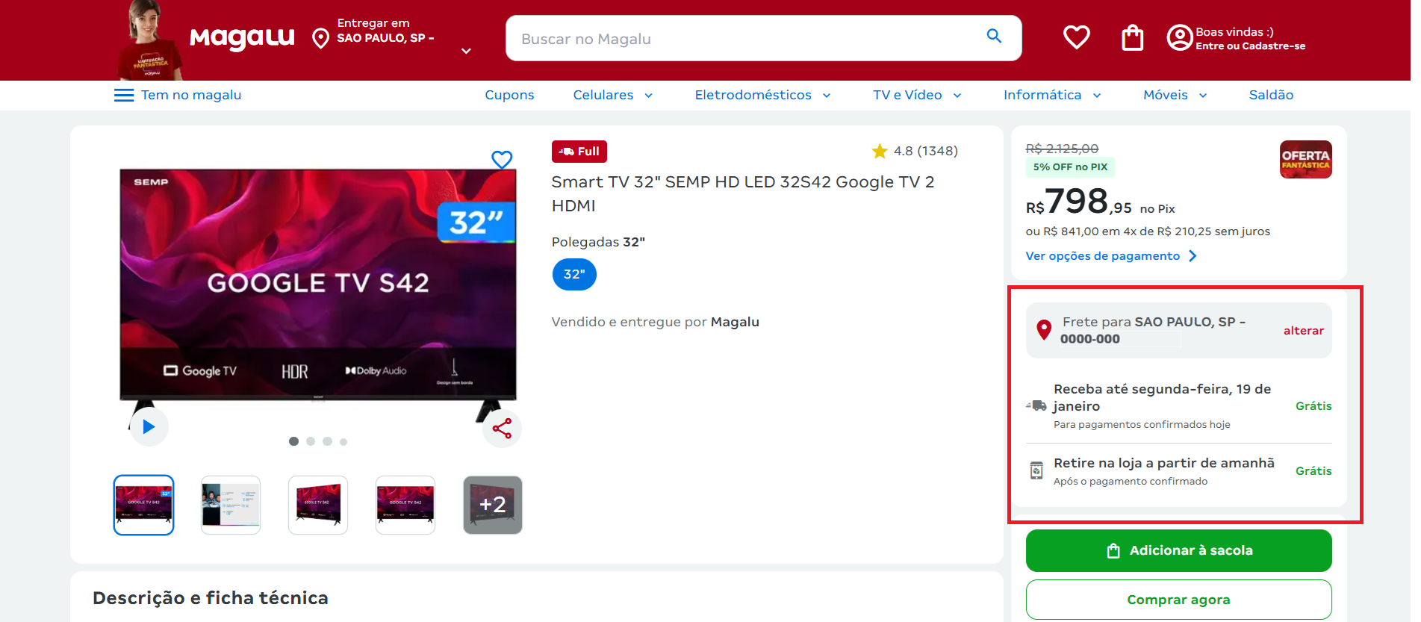The height and width of the screenshot is (622, 1421).
Task: Open the Tem no magalu hamburger menu
Action: tap(124, 95)
